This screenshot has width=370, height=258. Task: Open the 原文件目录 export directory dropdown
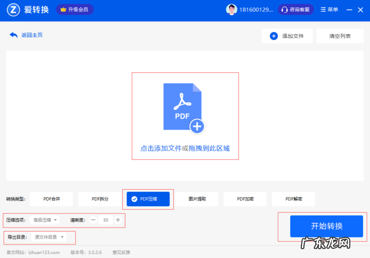pos(49,237)
